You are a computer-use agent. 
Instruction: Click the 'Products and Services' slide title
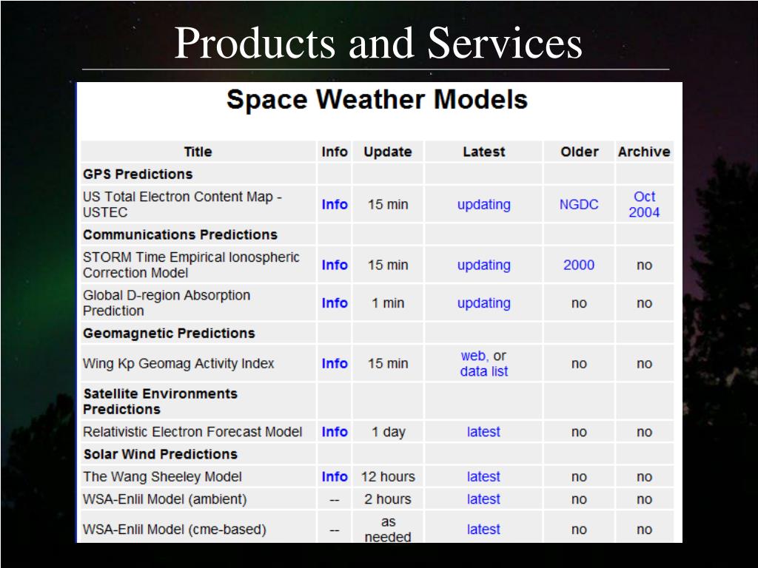[x=378, y=43]
